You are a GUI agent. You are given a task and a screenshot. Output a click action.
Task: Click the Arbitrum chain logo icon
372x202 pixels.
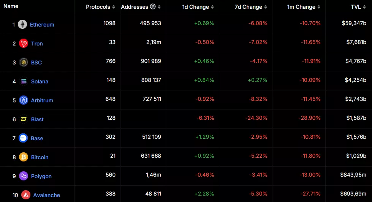tap(24, 100)
